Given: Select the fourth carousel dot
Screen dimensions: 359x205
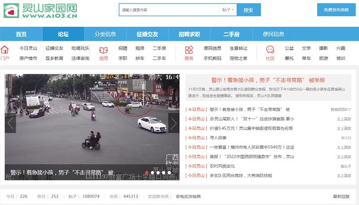Looking at the screenshot, I should (x=164, y=173).
